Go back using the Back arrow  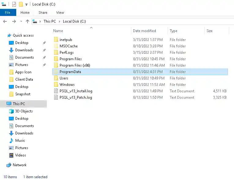[5, 21]
